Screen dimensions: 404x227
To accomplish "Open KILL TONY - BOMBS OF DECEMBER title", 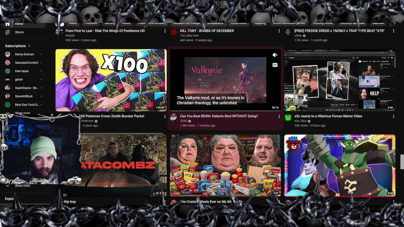I will (207, 31).
